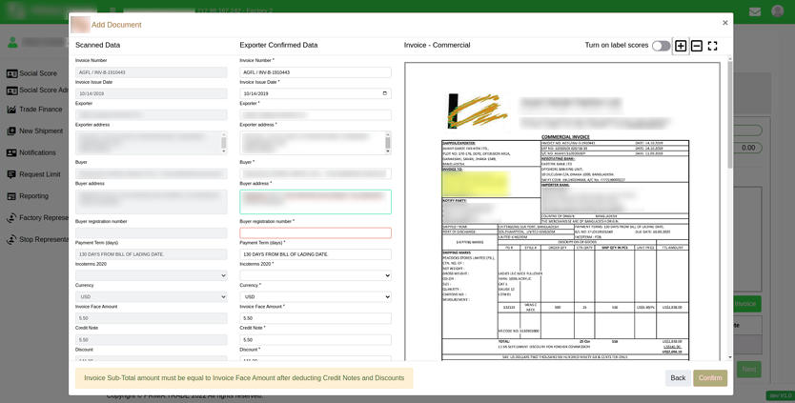
Task: Turn on label scores toggle
Action: 661,46
